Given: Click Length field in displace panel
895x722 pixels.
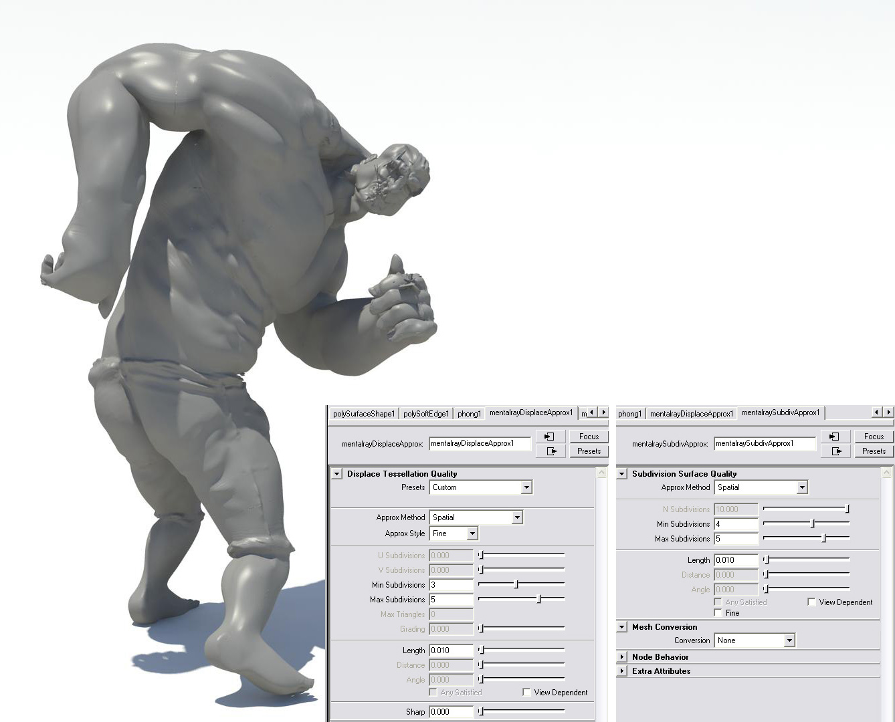Looking at the screenshot, I should pyautogui.click(x=452, y=650).
